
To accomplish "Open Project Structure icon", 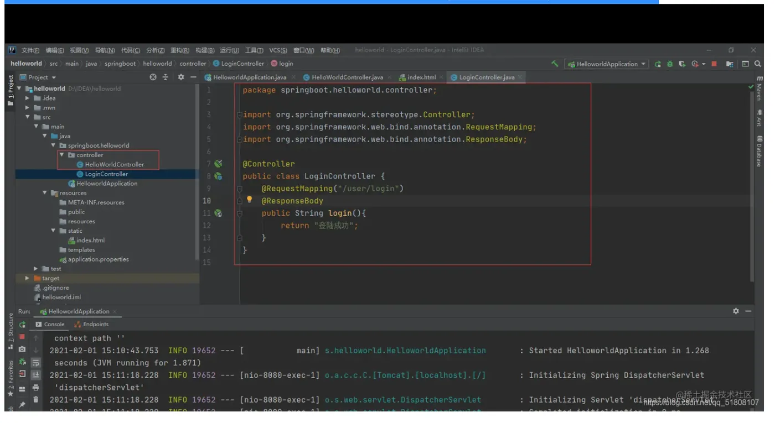I will click(x=730, y=64).
